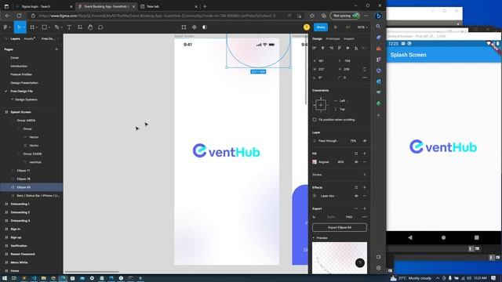This screenshot has height=282, width=502.
Task: Click the Present play icon
Action: point(336,27)
